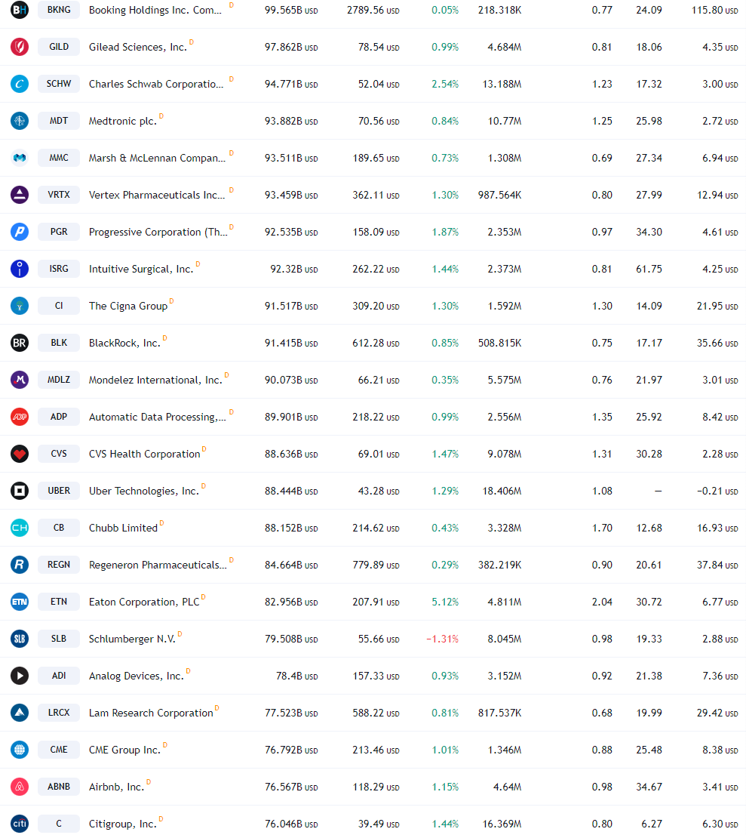
Task: Click the Chubb Limited logo icon
Action: point(20,528)
